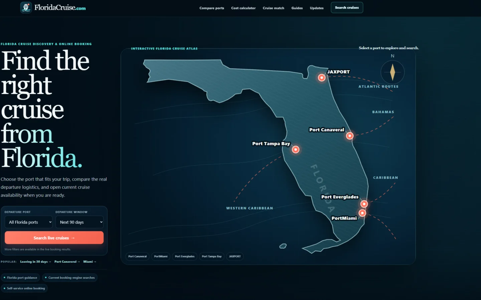
Task: Follow the popular Port Canaveral link
Action: (x=67, y=262)
